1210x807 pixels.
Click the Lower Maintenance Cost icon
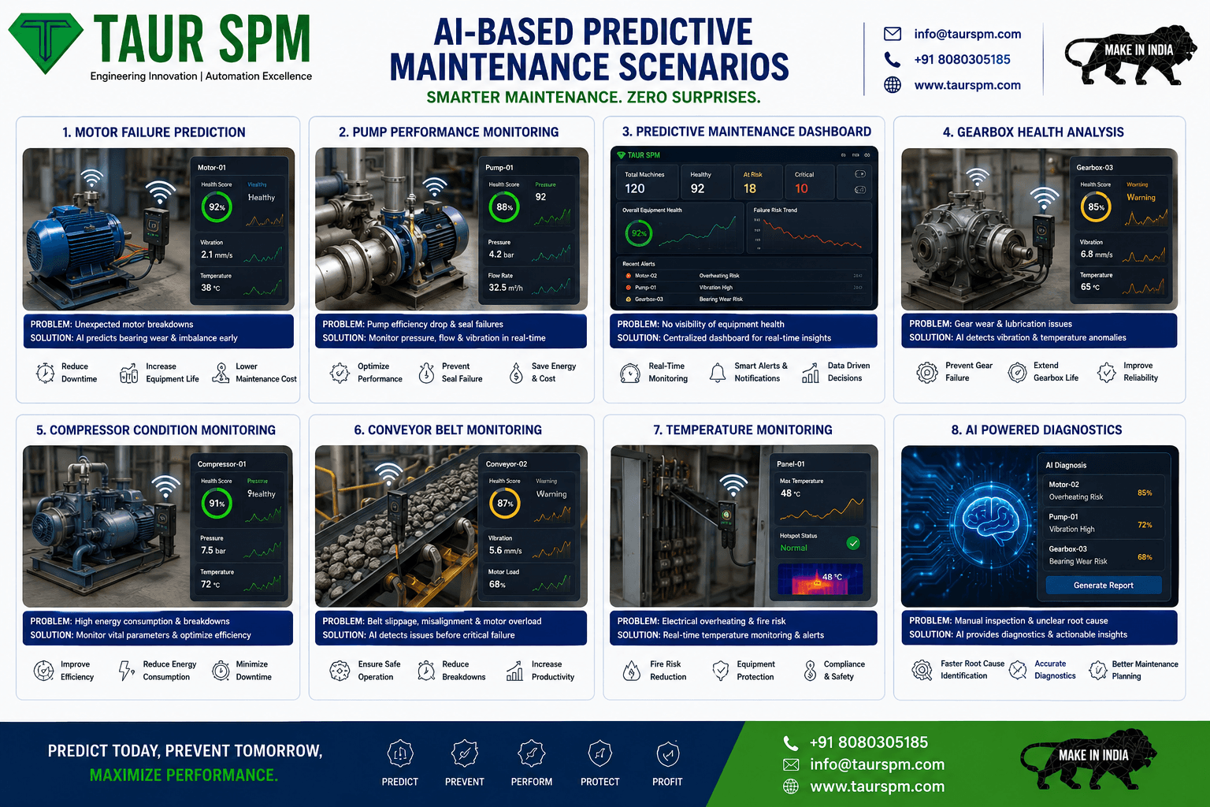(x=221, y=373)
